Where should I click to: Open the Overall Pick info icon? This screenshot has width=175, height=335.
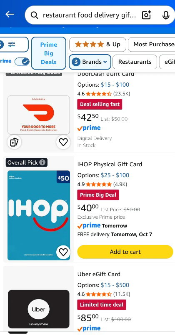42,162
